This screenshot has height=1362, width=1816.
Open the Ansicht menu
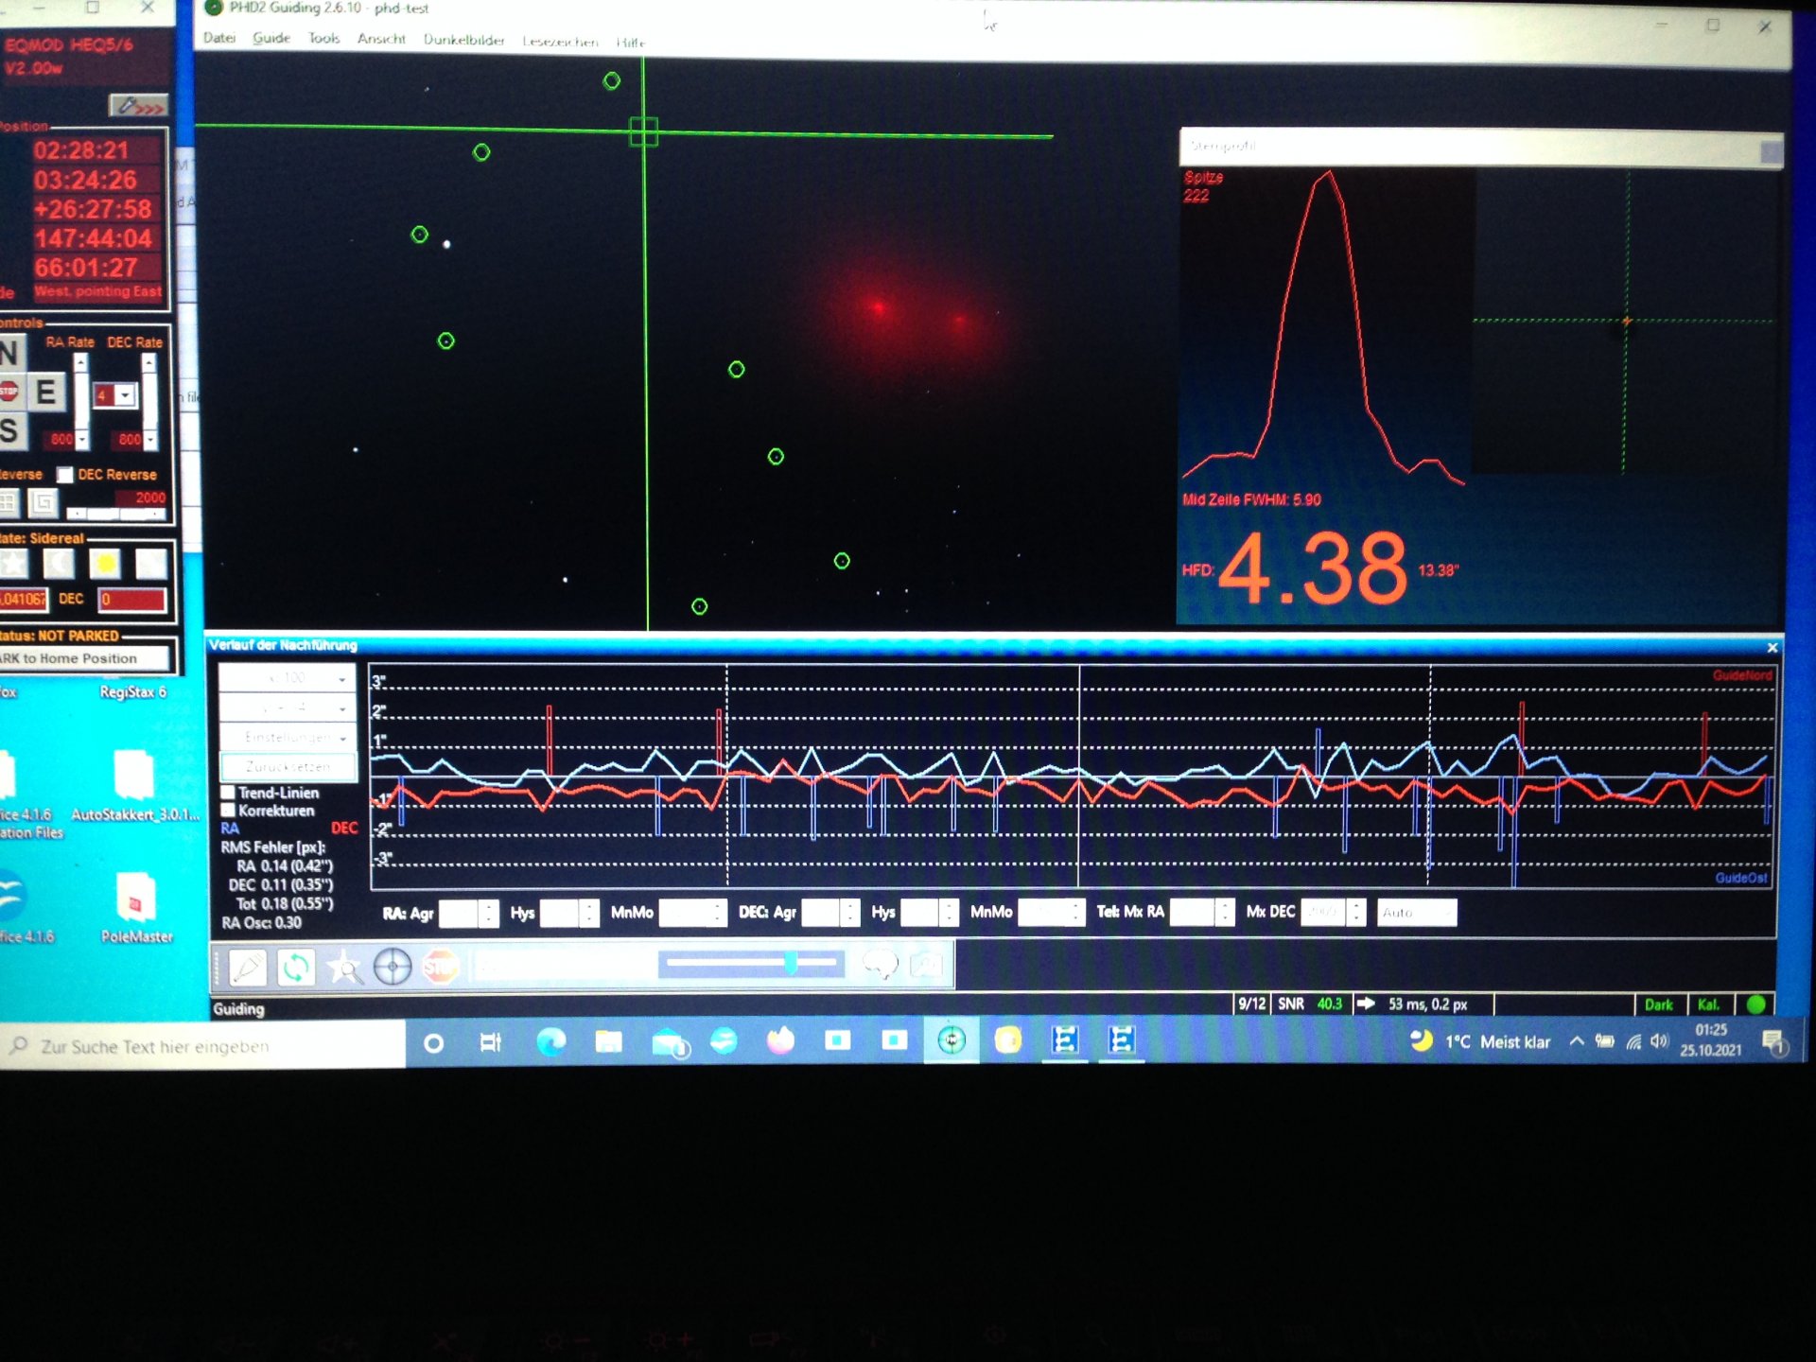381,39
